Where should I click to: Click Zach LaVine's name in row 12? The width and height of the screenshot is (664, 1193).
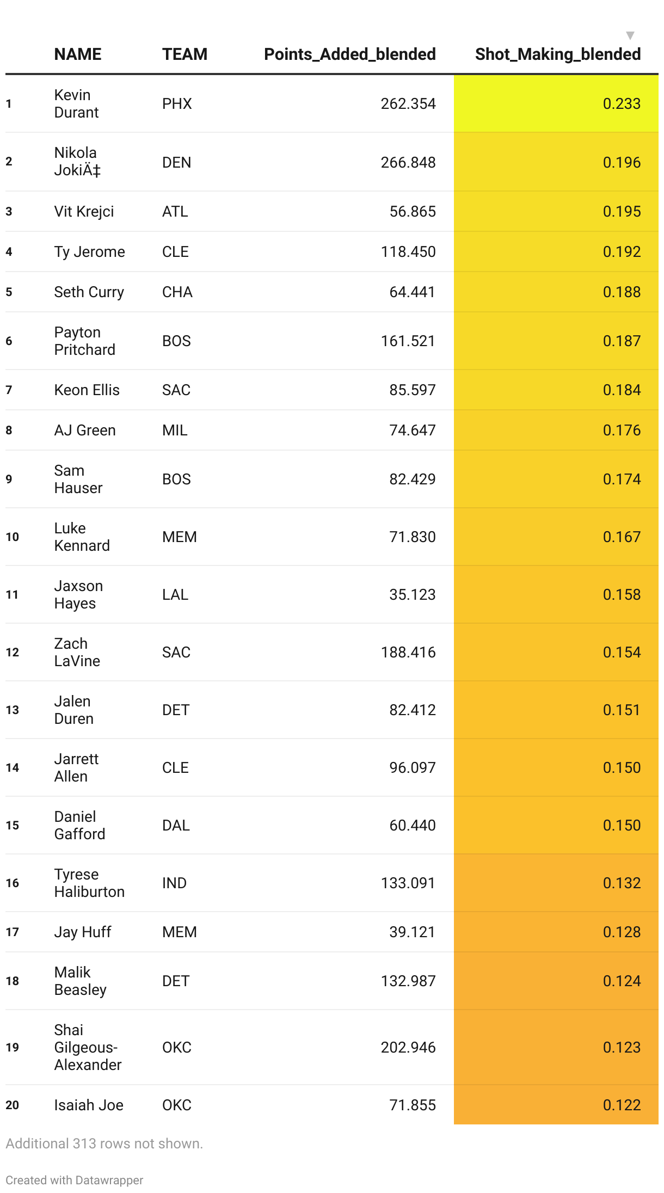(77, 652)
